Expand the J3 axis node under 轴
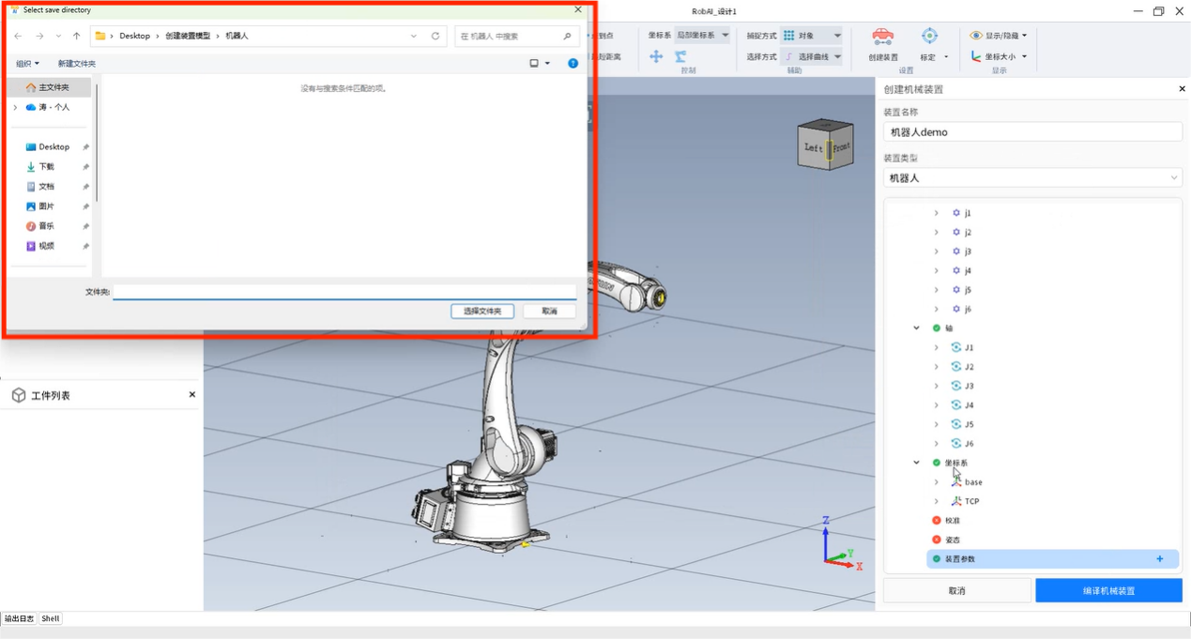 point(936,386)
